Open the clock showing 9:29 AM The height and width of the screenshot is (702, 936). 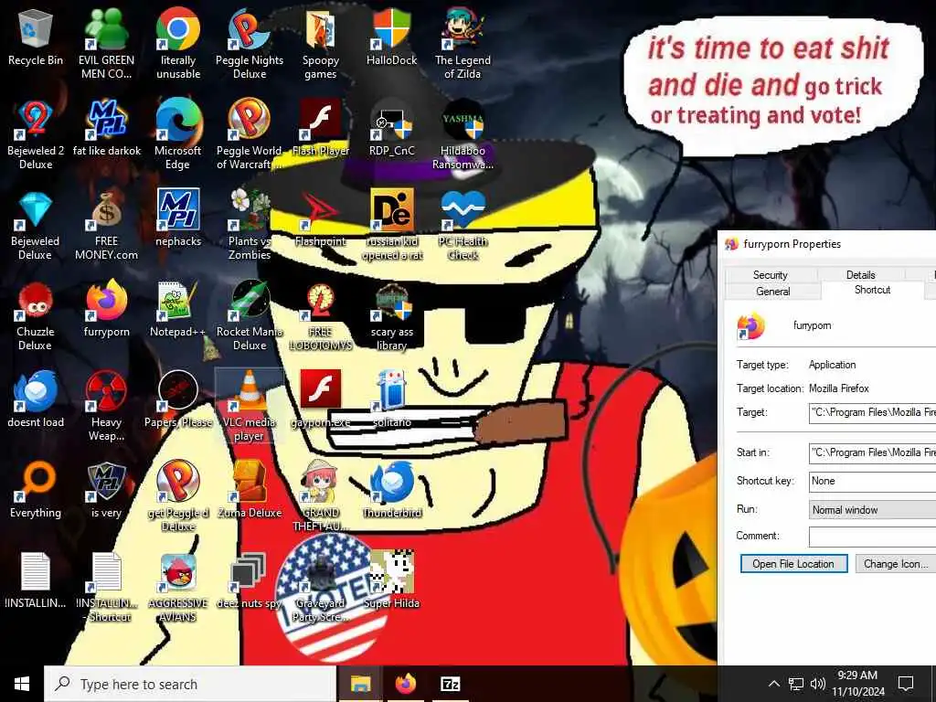857,684
